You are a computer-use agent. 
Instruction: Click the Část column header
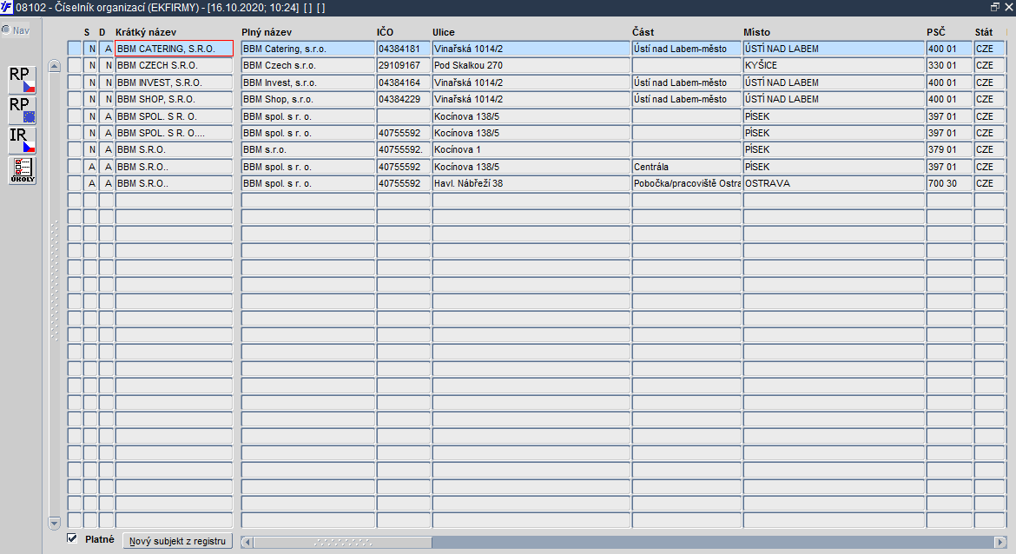coord(643,32)
